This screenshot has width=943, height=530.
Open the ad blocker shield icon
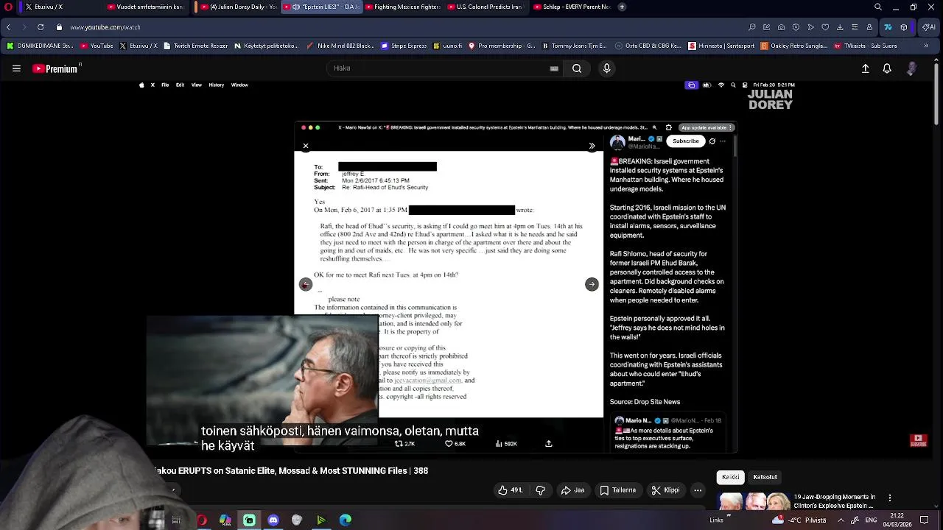coord(796,27)
